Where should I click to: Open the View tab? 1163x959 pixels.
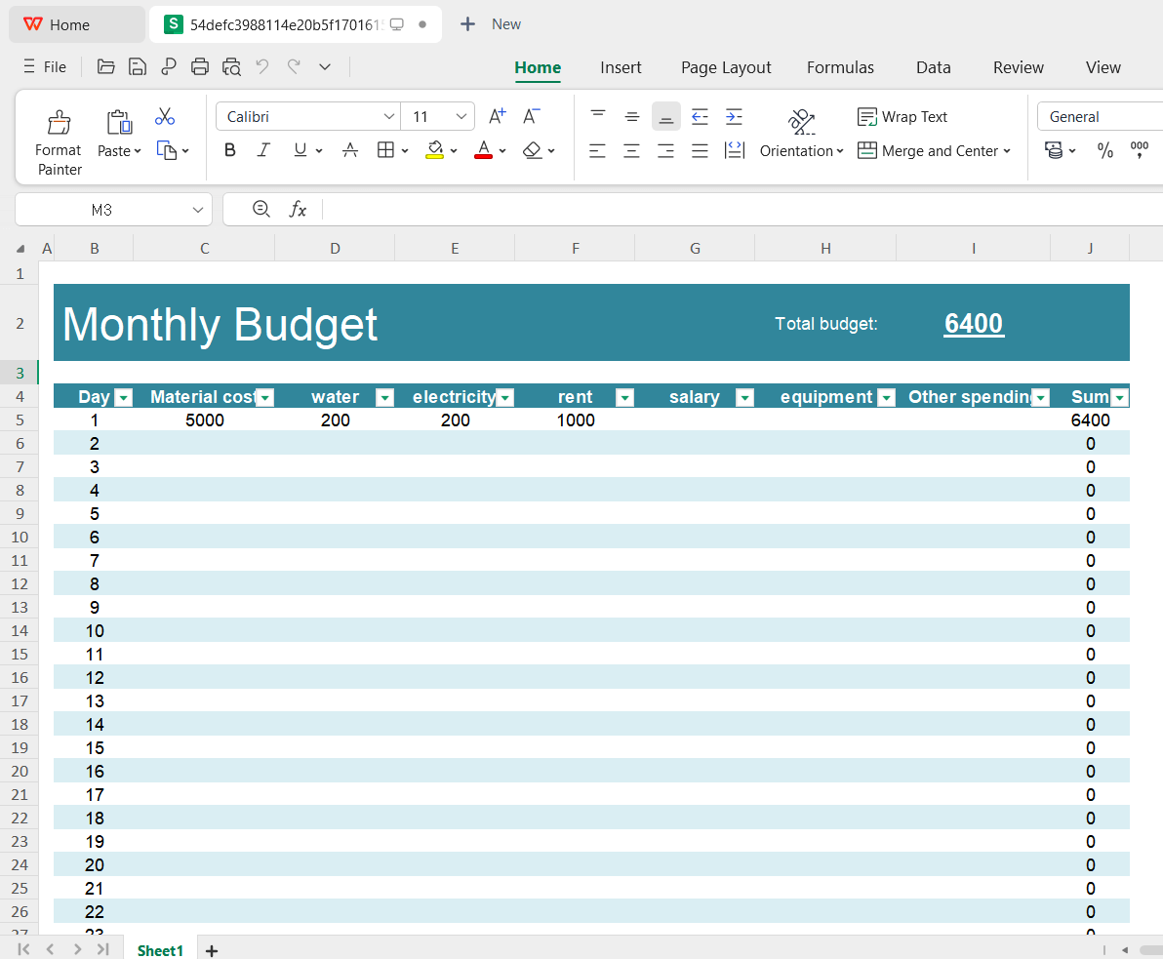click(1103, 67)
